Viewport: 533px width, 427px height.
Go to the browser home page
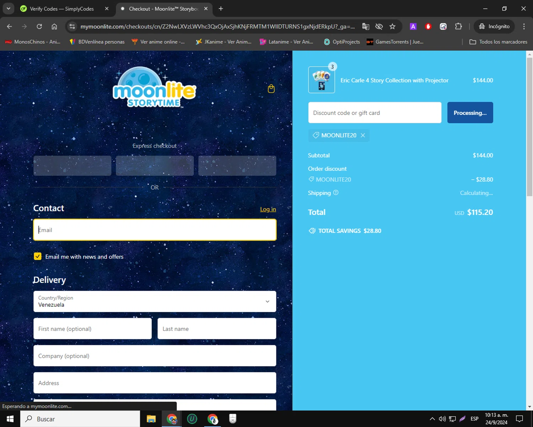point(54,26)
